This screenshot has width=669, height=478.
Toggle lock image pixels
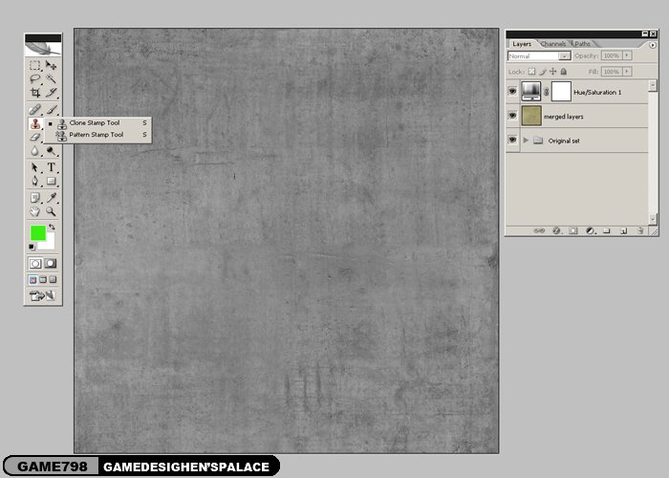click(542, 72)
